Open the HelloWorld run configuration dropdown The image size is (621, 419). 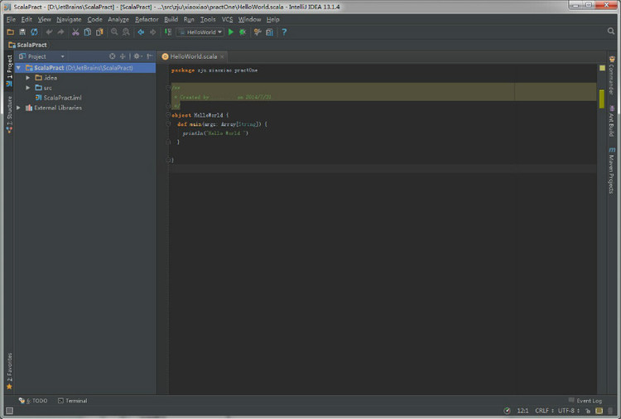pos(200,32)
